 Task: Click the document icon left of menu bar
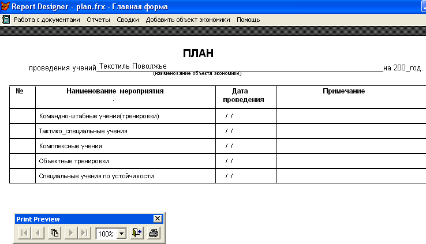6,20
